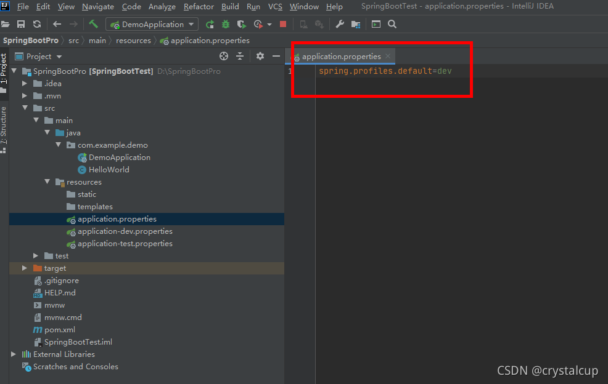Collapse all in Project panel

point(240,56)
